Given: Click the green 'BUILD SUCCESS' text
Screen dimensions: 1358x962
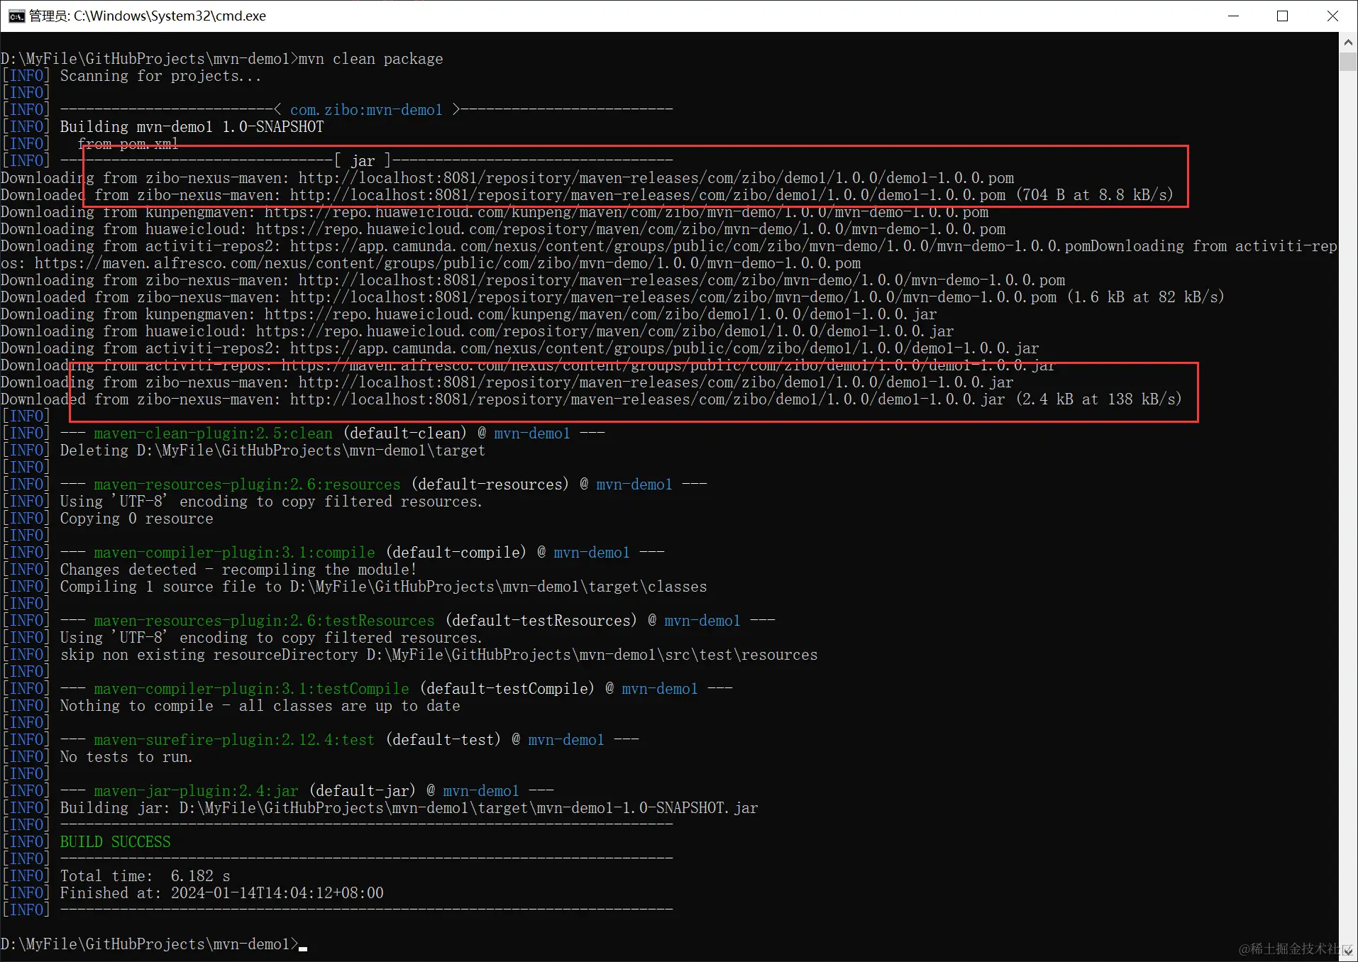Looking at the screenshot, I should pyautogui.click(x=115, y=842).
